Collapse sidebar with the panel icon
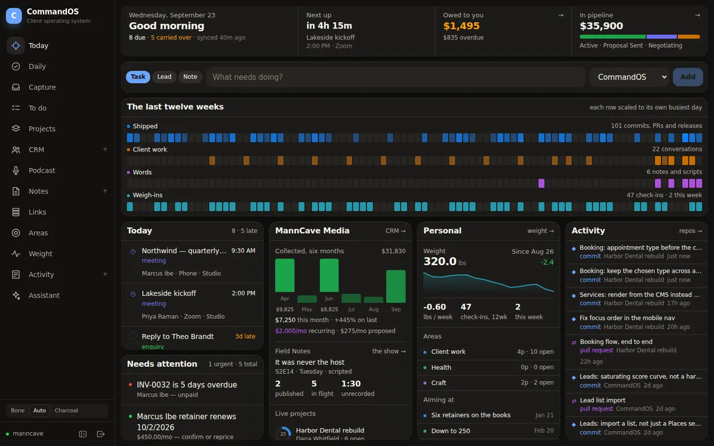The width and height of the screenshot is (714, 446). tap(83, 434)
